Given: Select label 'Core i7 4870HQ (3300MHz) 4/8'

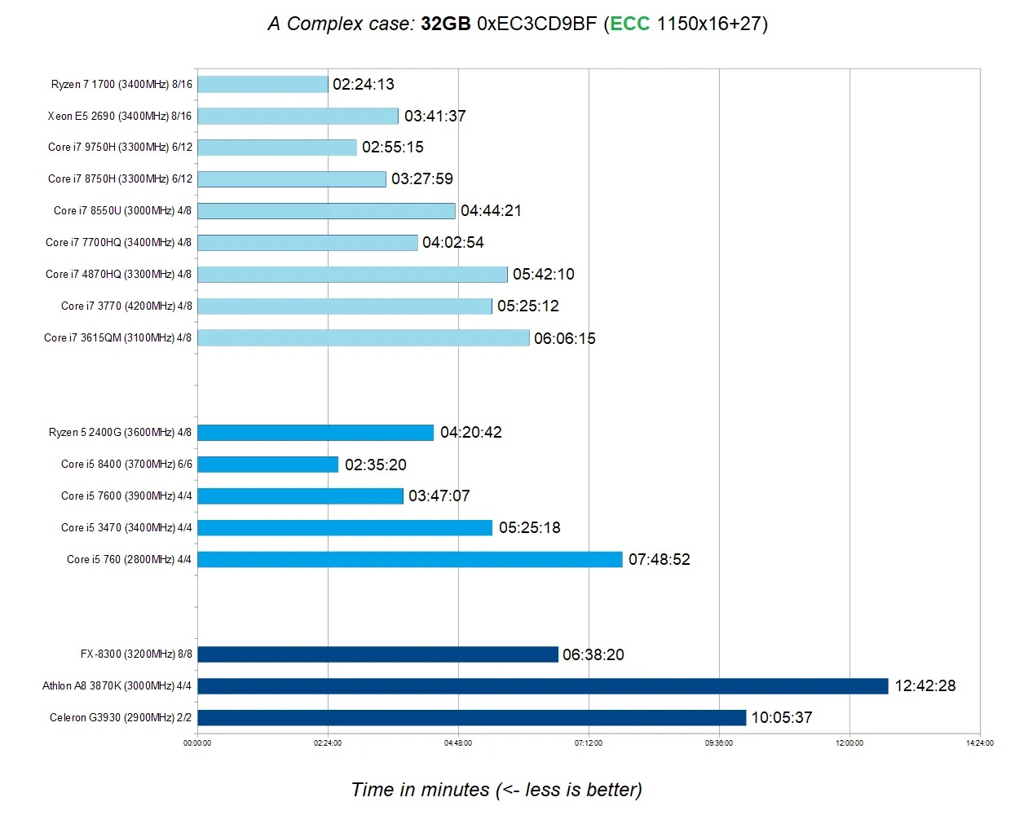Looking at the screenshot, I should [x=119, y=275].
